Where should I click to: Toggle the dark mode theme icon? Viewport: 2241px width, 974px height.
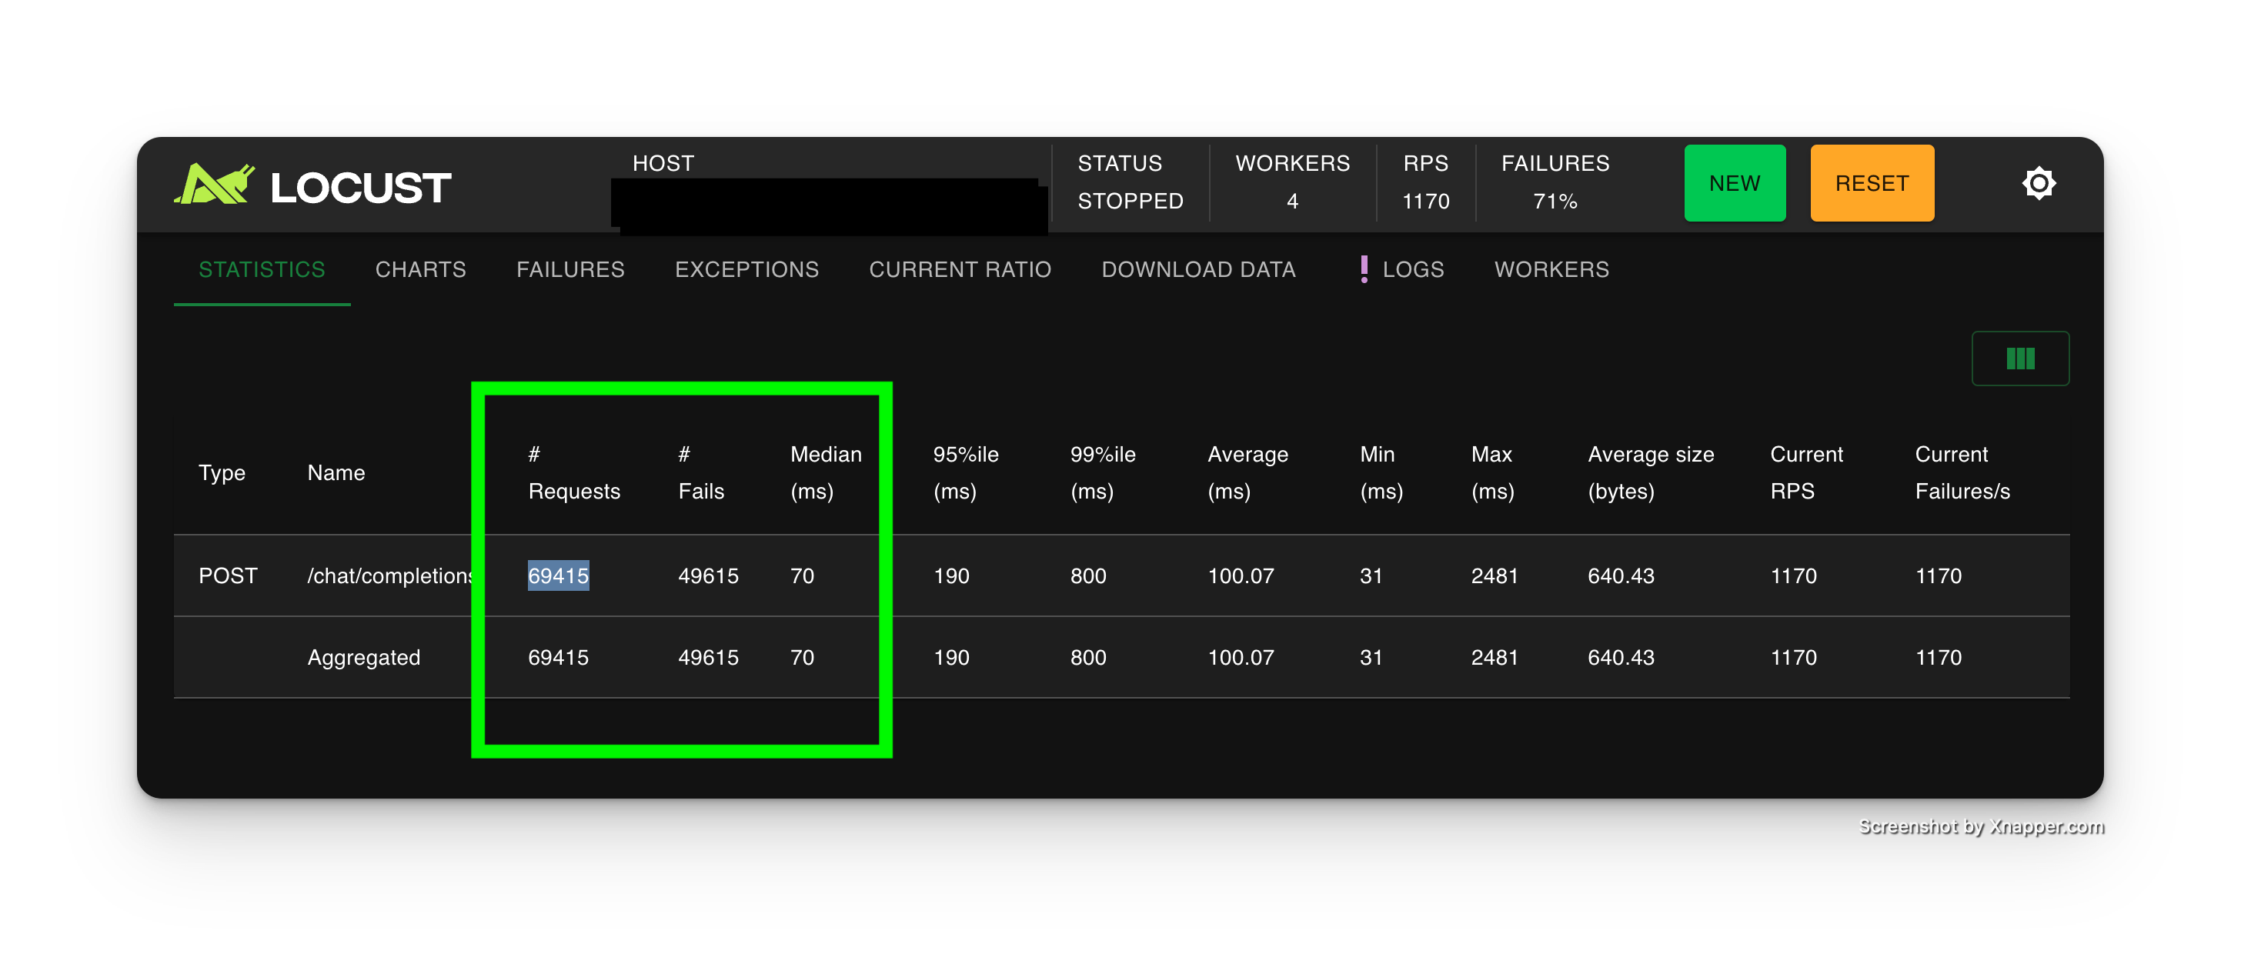point(2039,184)
